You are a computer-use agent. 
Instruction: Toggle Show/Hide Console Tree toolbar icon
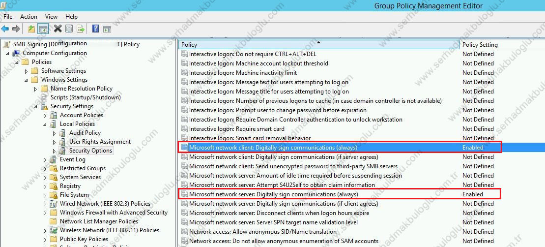click(x=43, y=29)
